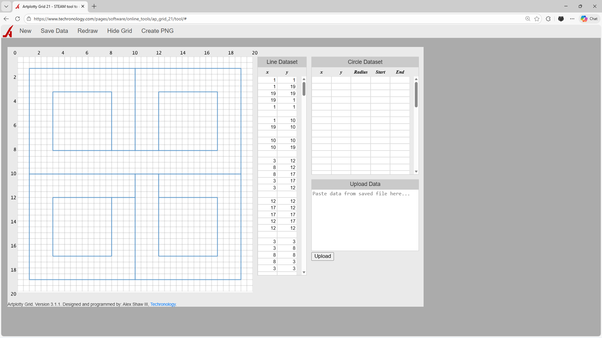Open browser extensions puzzle icon

tap(548, 19)
